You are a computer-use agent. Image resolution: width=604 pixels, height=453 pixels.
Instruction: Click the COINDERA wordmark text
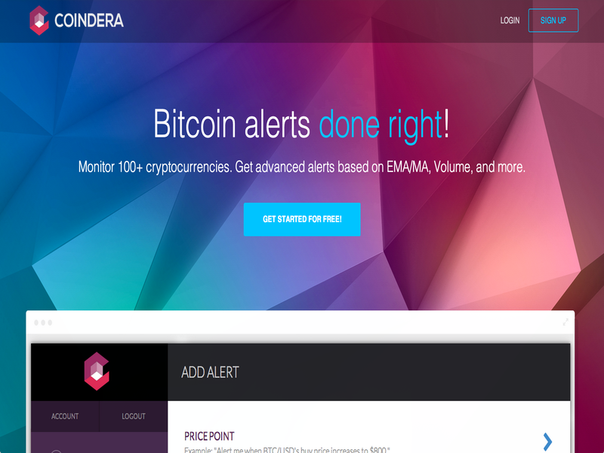click(x=89, y=20)
